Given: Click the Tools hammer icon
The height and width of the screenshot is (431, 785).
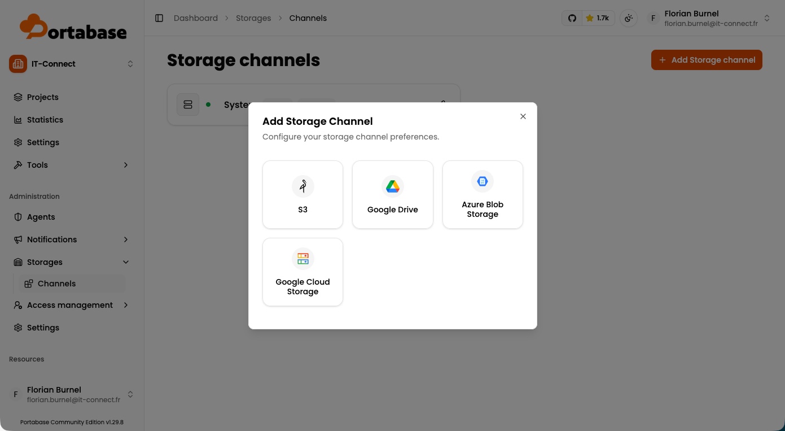Looking at the screenshot, I should point(18,165).
